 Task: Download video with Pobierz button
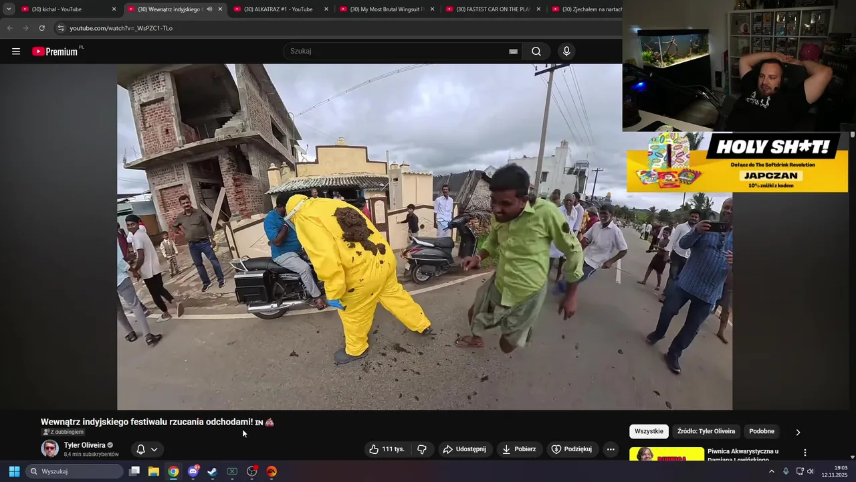(520, 449)
